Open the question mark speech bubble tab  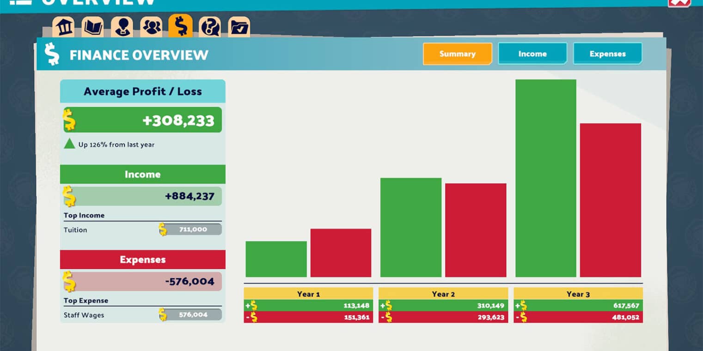tap(210, 27)
